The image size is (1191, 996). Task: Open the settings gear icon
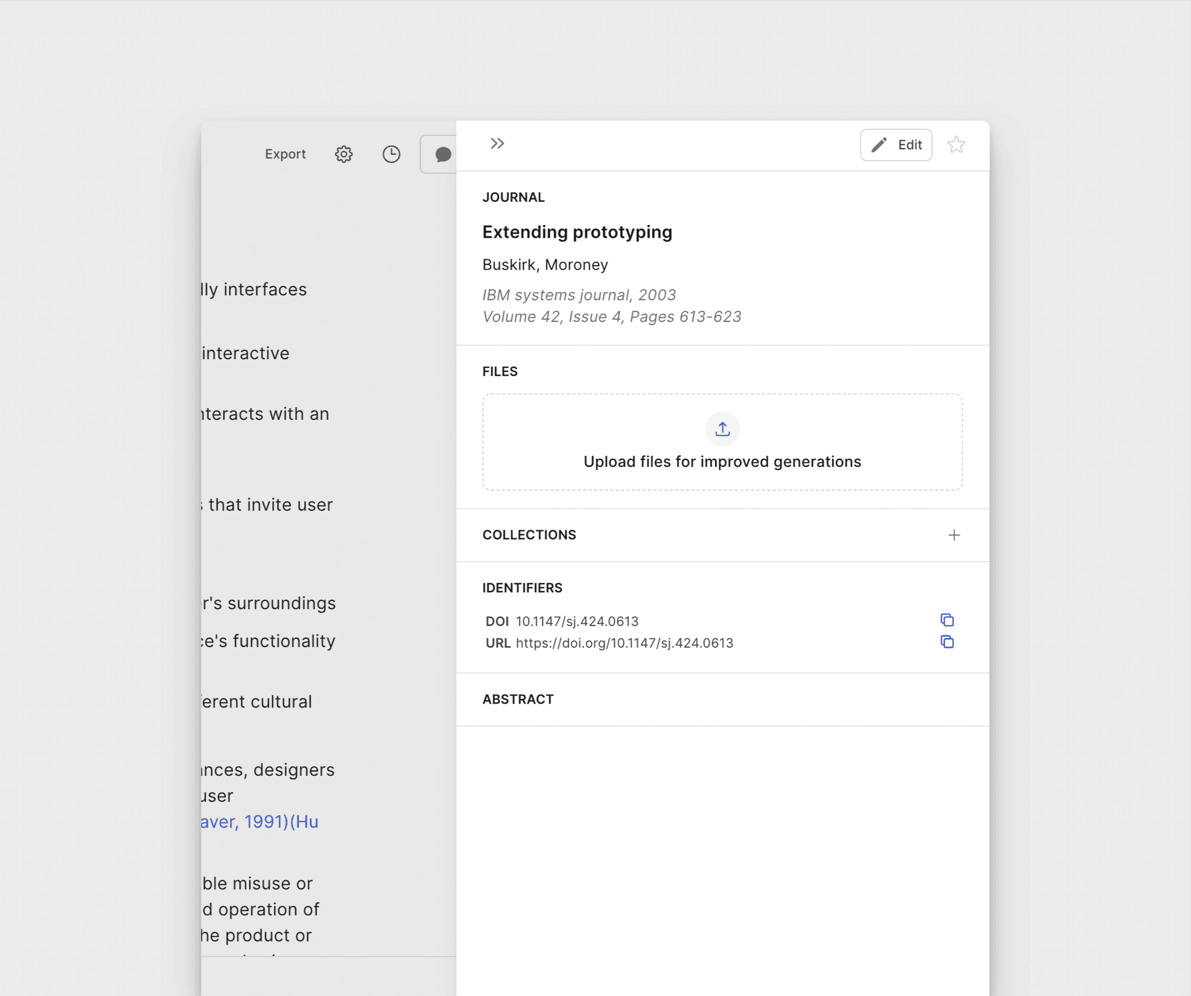(344, 154)
